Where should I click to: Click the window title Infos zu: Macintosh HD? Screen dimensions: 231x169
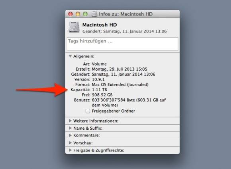125,14
